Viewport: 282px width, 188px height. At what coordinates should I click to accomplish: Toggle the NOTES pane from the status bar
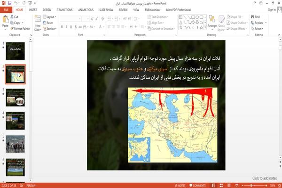coord(180,185)
